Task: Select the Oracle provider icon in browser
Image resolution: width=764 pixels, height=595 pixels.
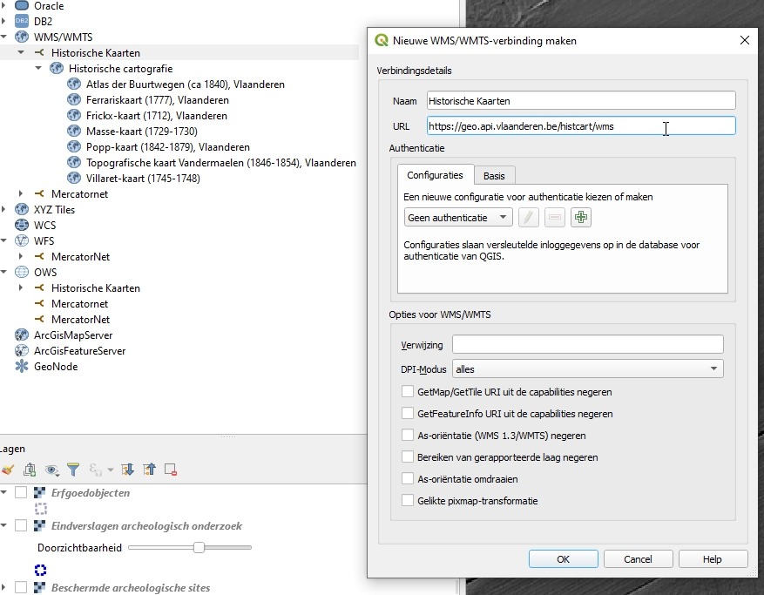Action: [x=22, y=6]
